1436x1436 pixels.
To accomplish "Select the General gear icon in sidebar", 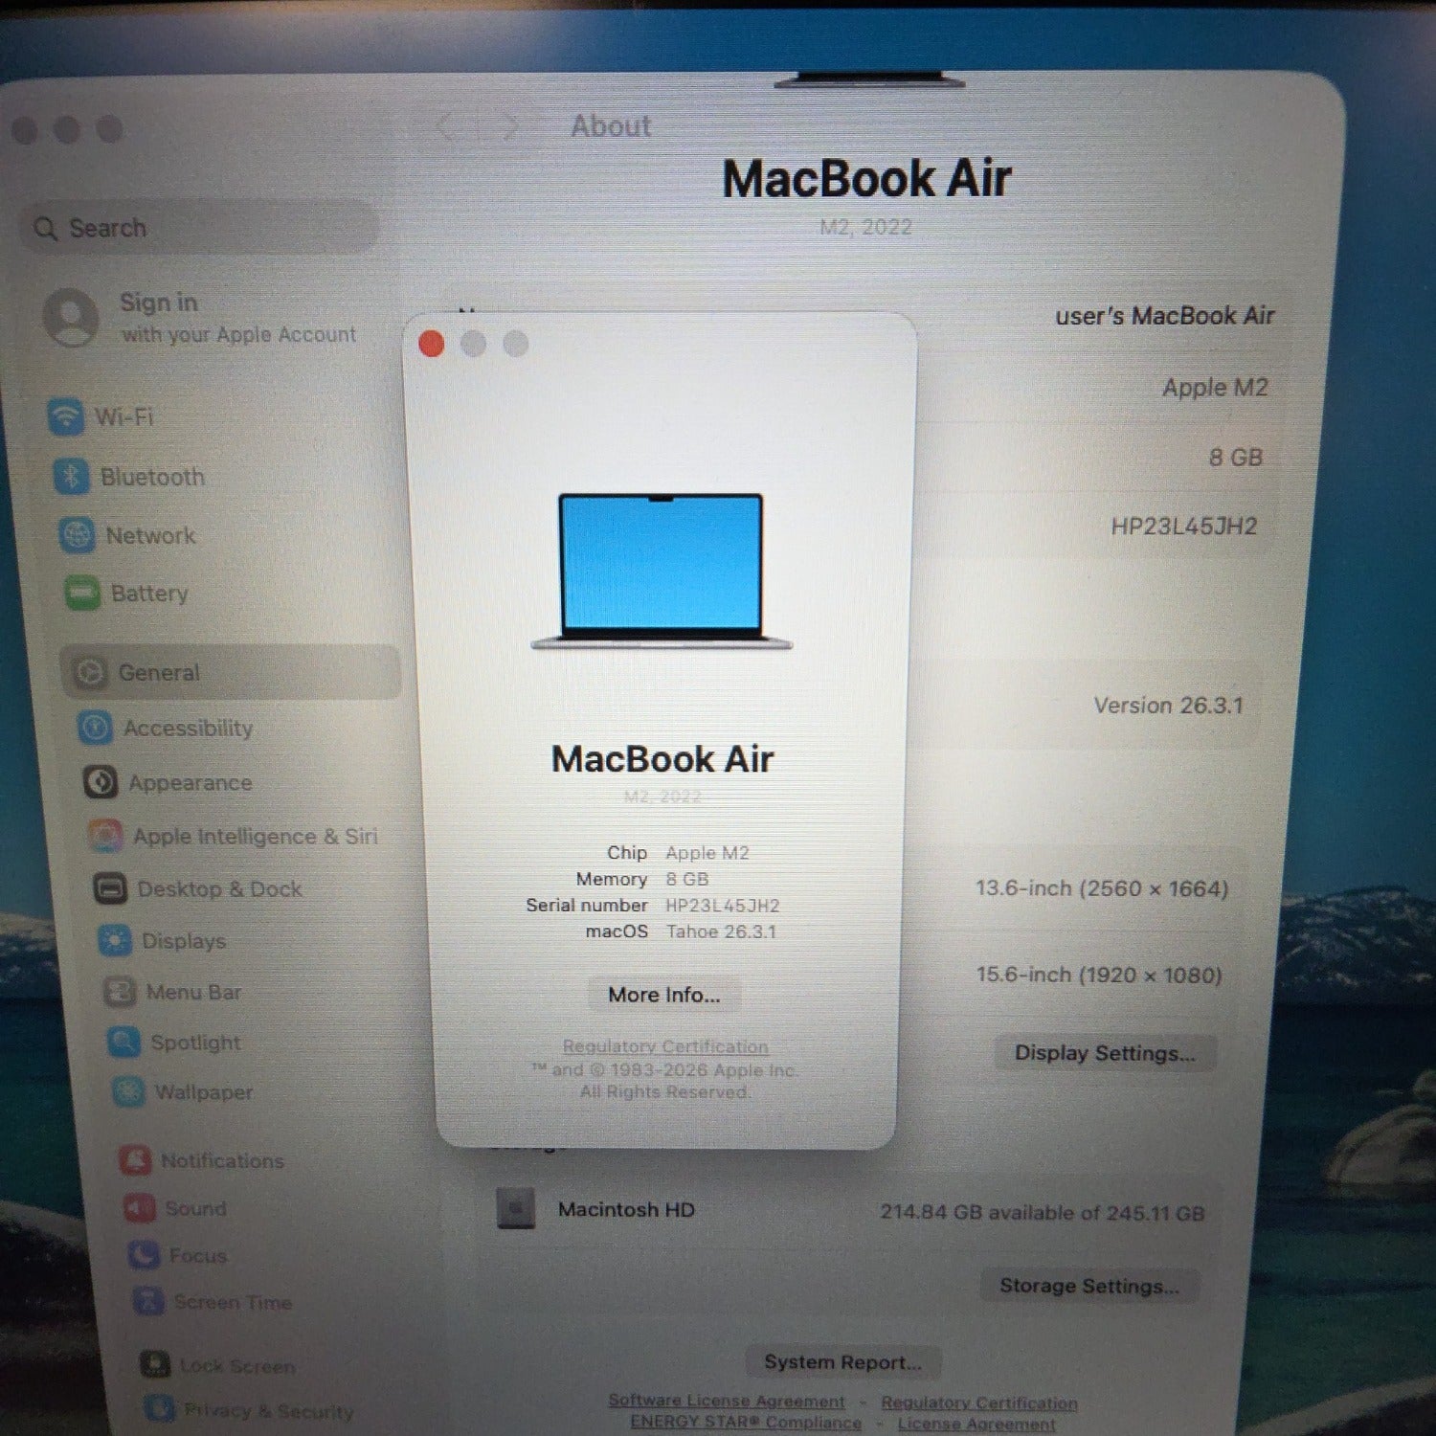I will click(90, 673).
